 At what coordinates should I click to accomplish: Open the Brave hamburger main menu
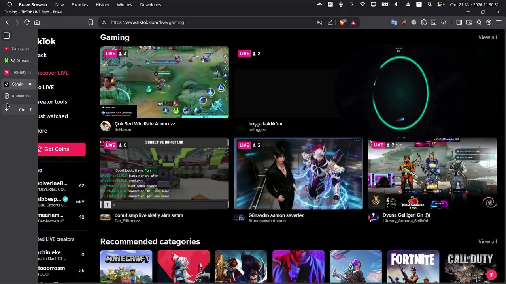click(499, 22)
